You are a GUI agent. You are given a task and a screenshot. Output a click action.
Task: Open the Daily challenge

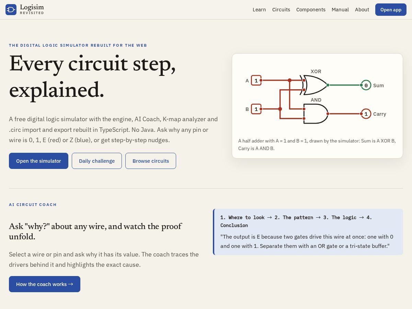tap(97, 161)
